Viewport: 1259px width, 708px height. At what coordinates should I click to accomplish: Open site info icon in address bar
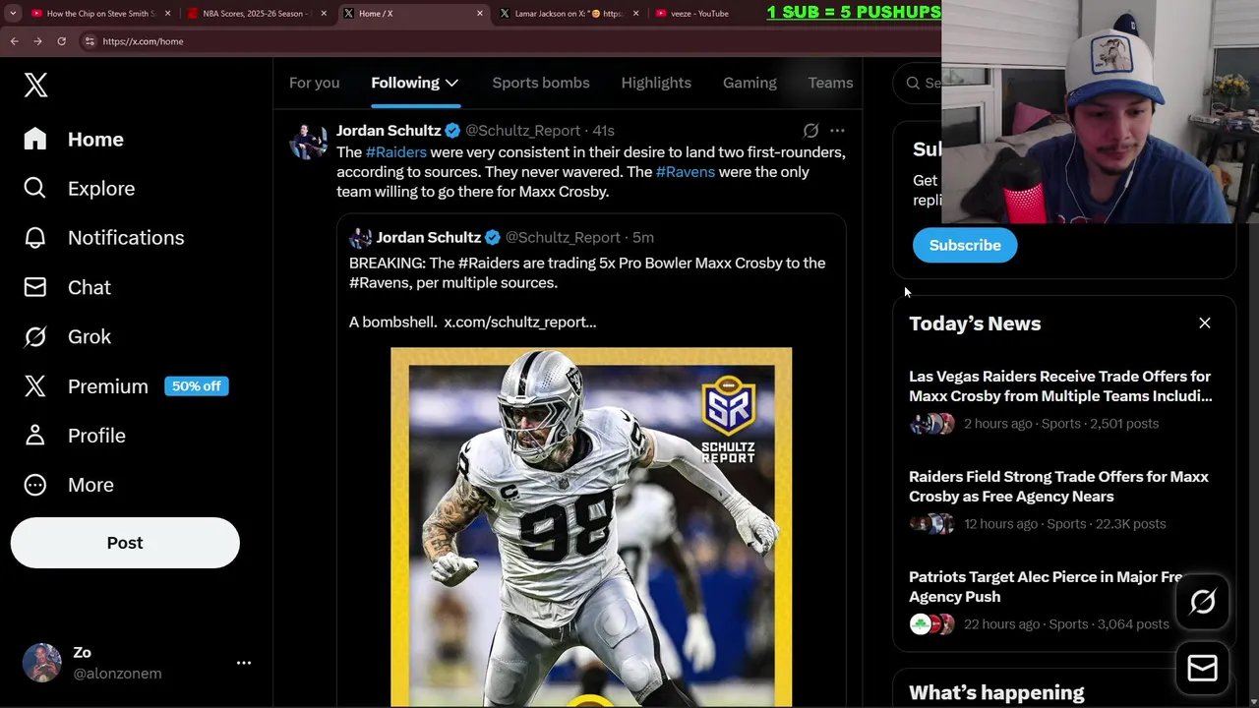point(90,41)
